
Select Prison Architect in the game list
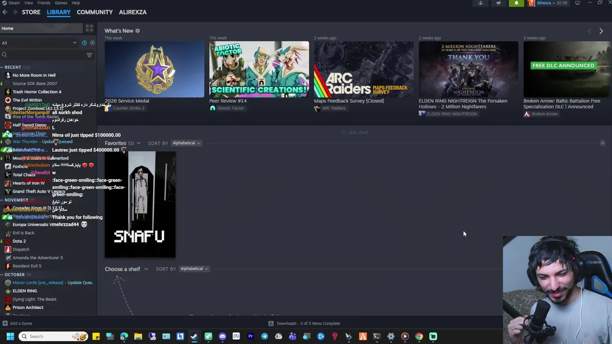pyautogui.click(x=28, y=308)
